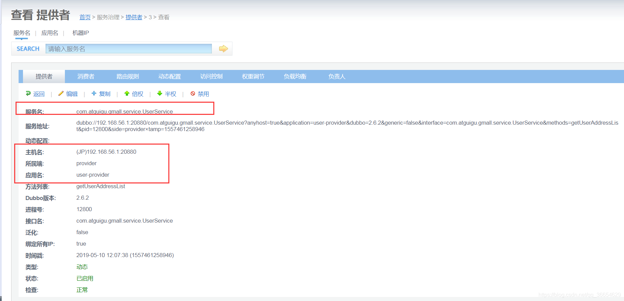This screenshot has height=301, width=624.
Task: Click the 检查 value 正常
Action: tap(82, 290)
